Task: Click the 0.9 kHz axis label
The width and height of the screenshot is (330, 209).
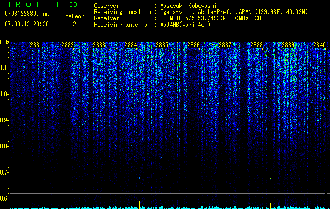Action: (x=4, y=120)
